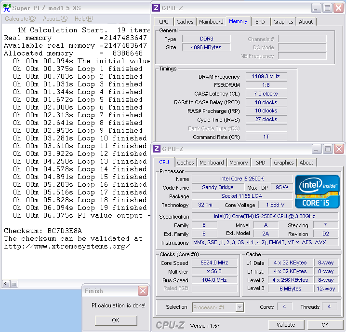
Task: Click the Checksum BC7D3E8A line
Action: tap(43, 231)
